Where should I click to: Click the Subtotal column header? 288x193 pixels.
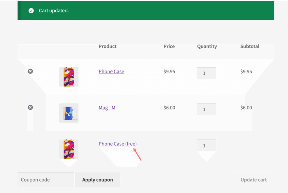click(250, 46)
